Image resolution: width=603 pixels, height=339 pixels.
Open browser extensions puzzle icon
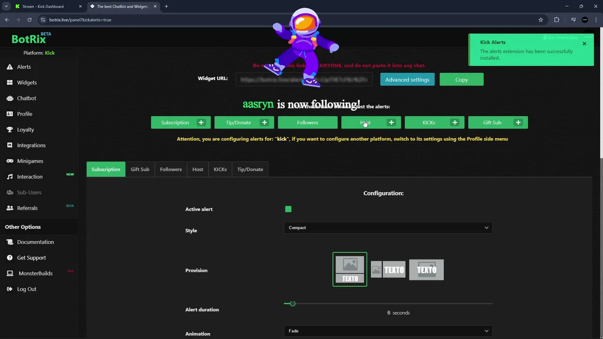tap(557, 20)
